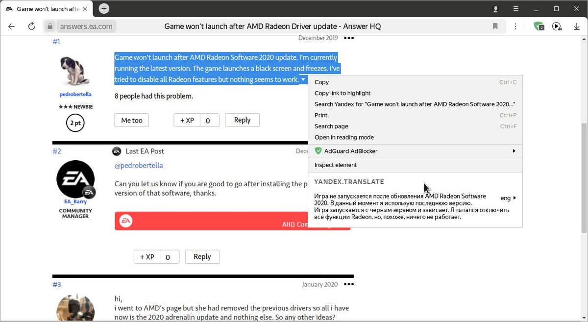Click the 2 pt points badge
This screenshot has width=588, height=322.
75,123
